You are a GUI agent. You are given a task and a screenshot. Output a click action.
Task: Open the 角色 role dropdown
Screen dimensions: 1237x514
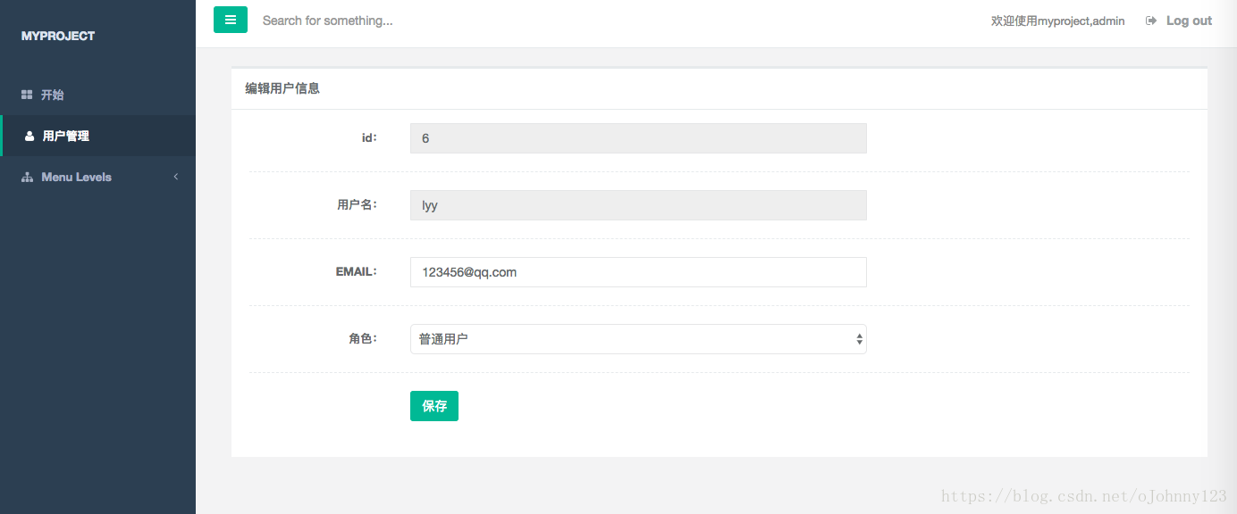(x=638, y=339)
